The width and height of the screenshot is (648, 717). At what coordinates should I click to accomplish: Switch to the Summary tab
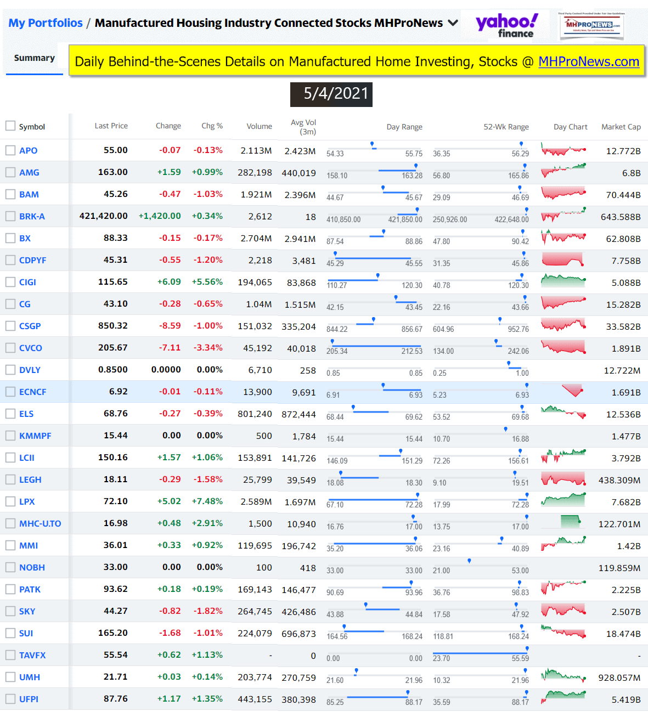coord(34,58)
